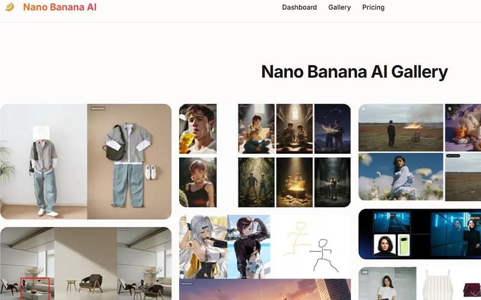Screen dimensions: 481x300
Task: Open the sunset skyscraper banner image
Action: click(x=265, y=289)
